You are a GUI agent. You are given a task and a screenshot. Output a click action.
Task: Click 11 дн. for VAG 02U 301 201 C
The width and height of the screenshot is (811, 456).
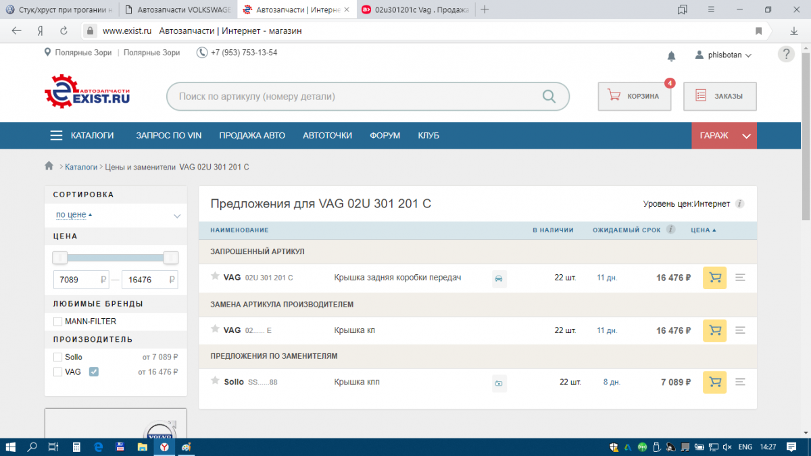coord(607,278)
